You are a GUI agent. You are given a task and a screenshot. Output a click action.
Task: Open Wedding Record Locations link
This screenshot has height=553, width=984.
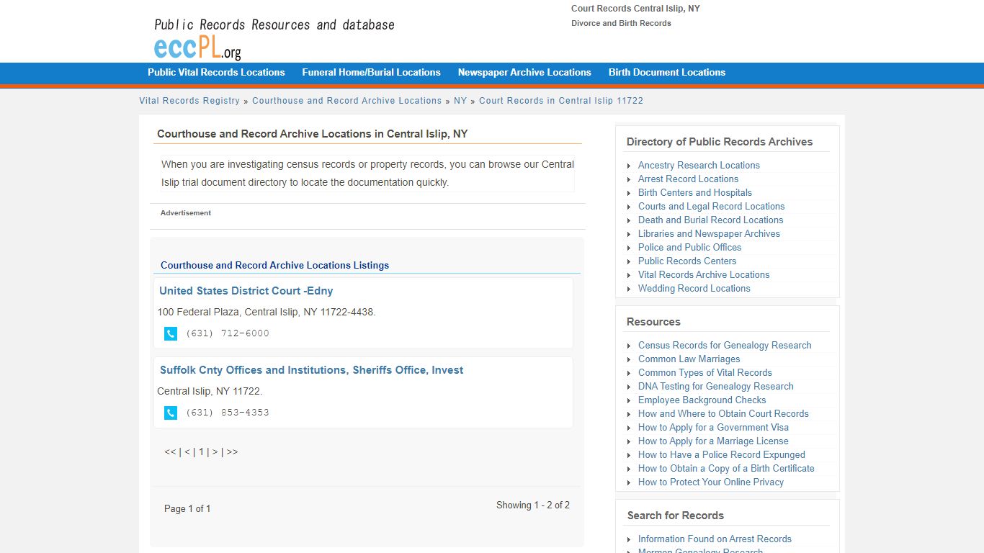point(694,288)
